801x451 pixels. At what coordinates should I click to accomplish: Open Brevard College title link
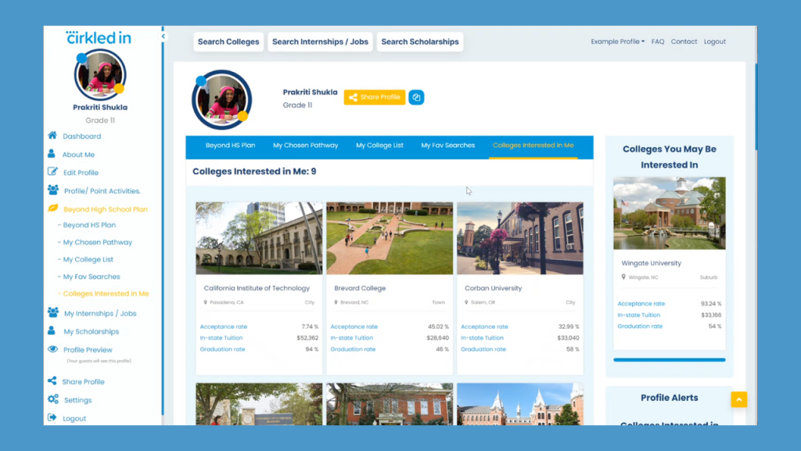click(x=360, y=288)
